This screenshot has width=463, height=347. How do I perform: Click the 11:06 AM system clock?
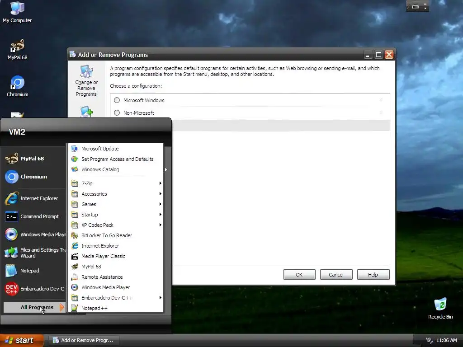click(446, 340)
